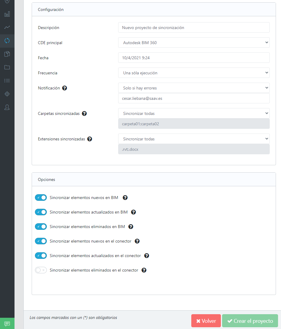Show help for Notificación field
Screen dimensions: 281x329
coord(65,88)
